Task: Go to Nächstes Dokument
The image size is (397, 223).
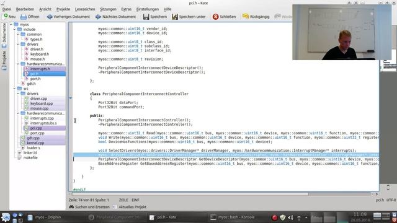Action: click(x=115, y=17)
